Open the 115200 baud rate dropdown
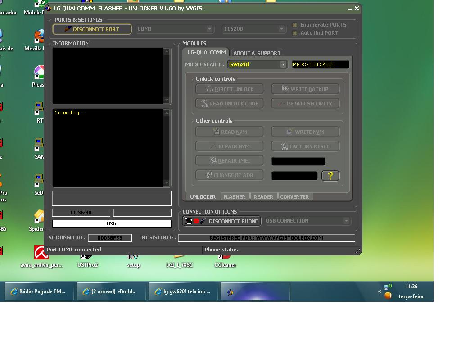This screenshot has width=461, height=346. coord(281,29)
